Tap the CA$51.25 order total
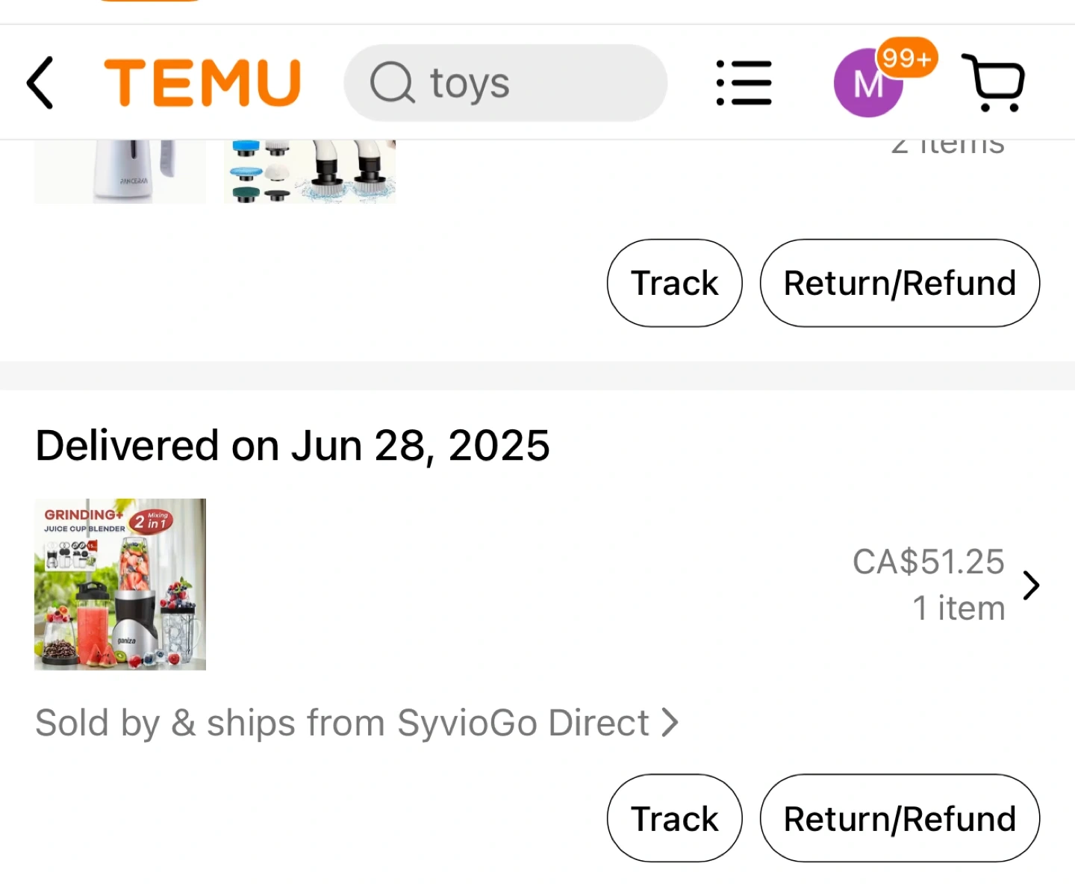Screen dimensions: 1075x887 click(928, 562)
